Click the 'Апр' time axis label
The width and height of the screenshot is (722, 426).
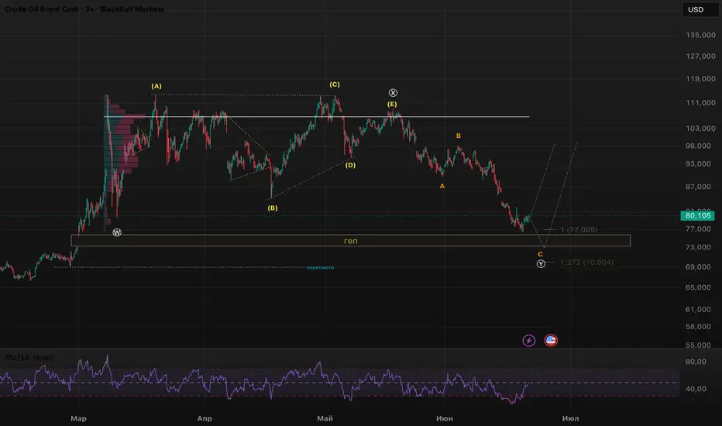click(x=205, y=418)
